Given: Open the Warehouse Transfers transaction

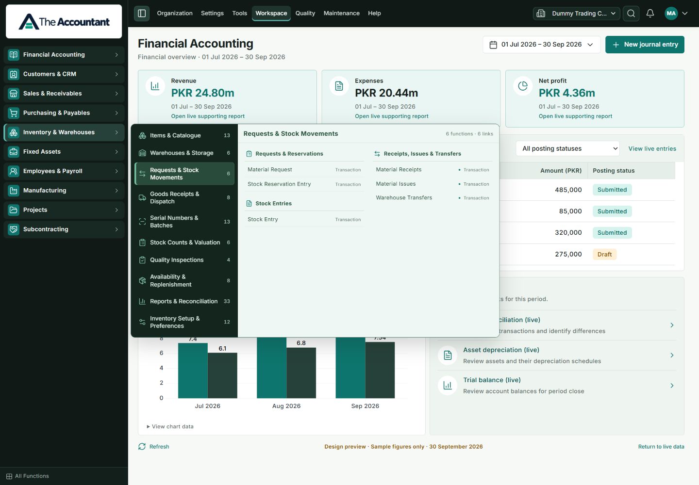Looking at the screenshot, I should 433,198.
